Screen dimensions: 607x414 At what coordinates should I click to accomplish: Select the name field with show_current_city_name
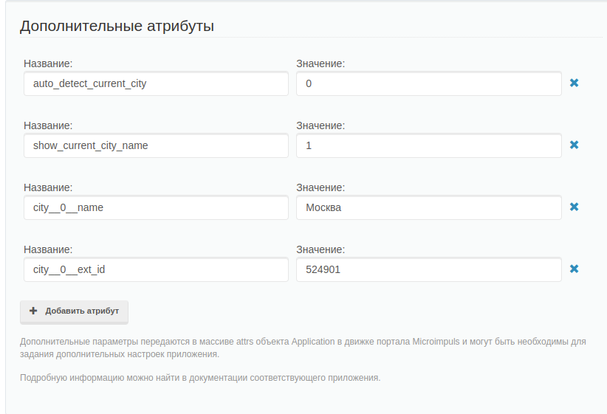[x=156, y=145]
